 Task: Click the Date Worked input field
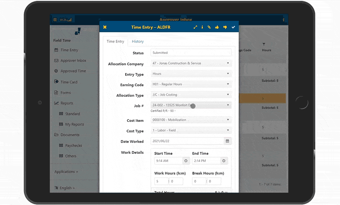[187, 141]
